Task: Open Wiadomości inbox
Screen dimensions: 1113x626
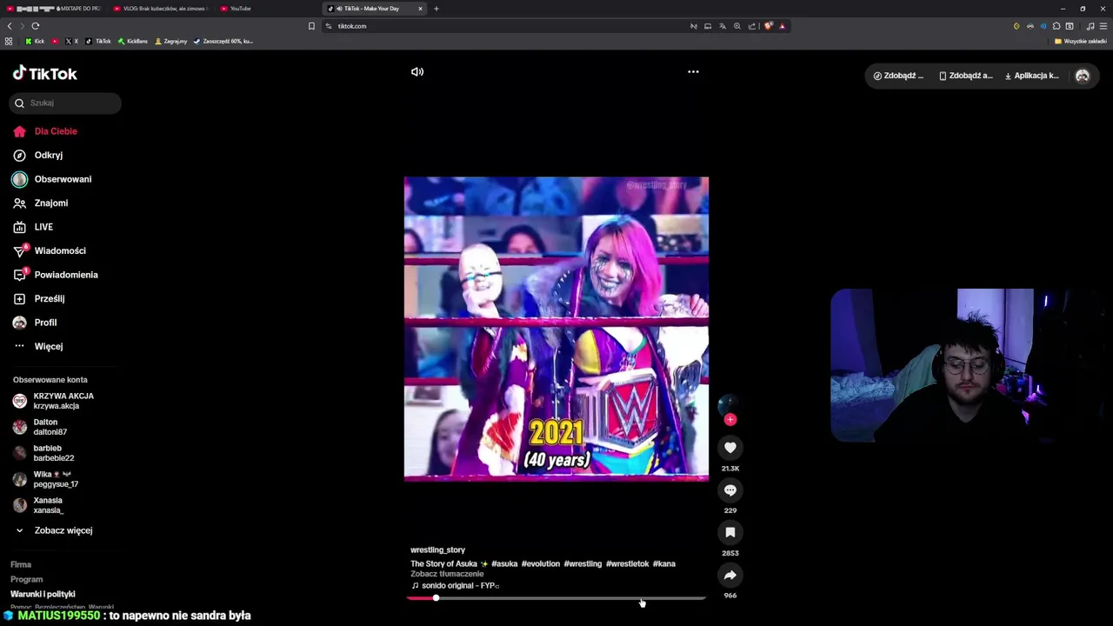Action: point(50,250)
